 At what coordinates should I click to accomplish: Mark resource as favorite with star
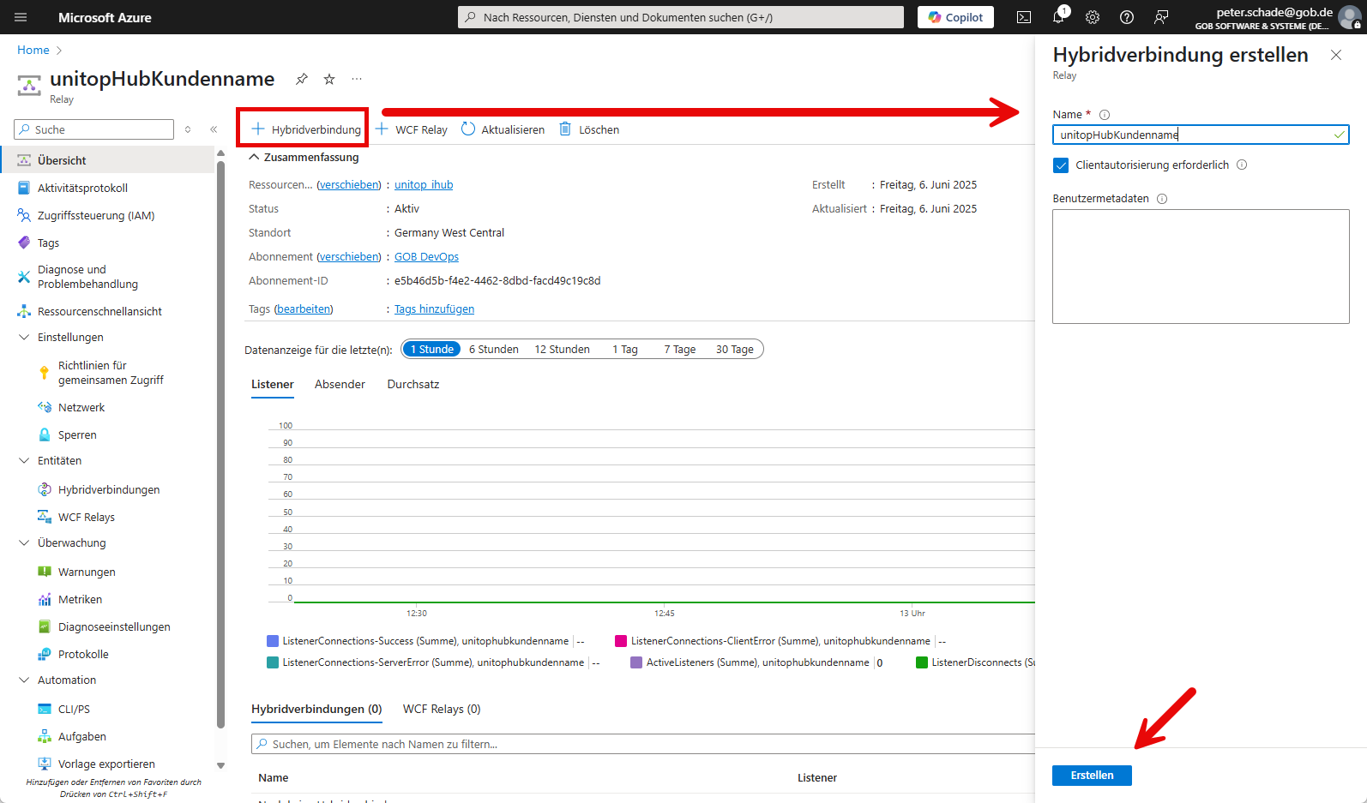(x=329, y=79)
